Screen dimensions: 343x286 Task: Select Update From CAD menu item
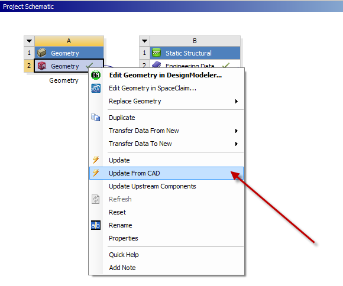click(x=166, y=173)
